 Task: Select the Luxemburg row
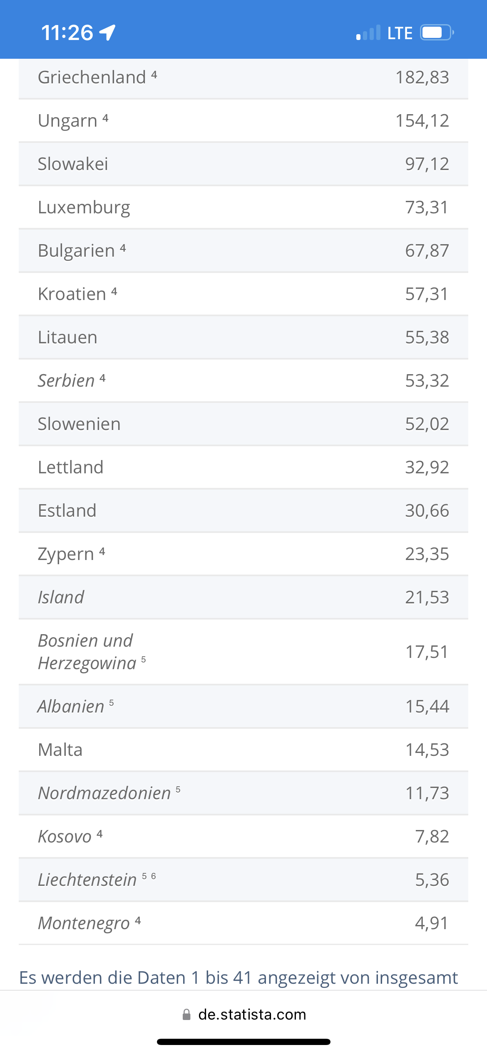pos(243,207)
